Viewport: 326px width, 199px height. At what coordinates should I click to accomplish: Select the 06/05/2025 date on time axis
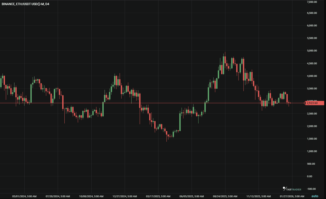[192, 196]
